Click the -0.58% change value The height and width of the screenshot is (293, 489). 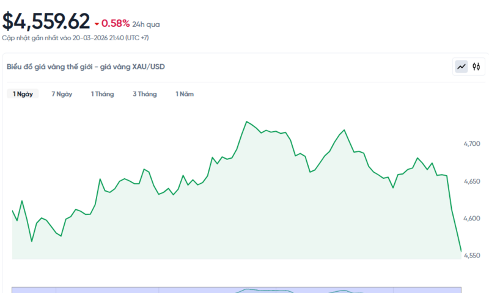115,23
